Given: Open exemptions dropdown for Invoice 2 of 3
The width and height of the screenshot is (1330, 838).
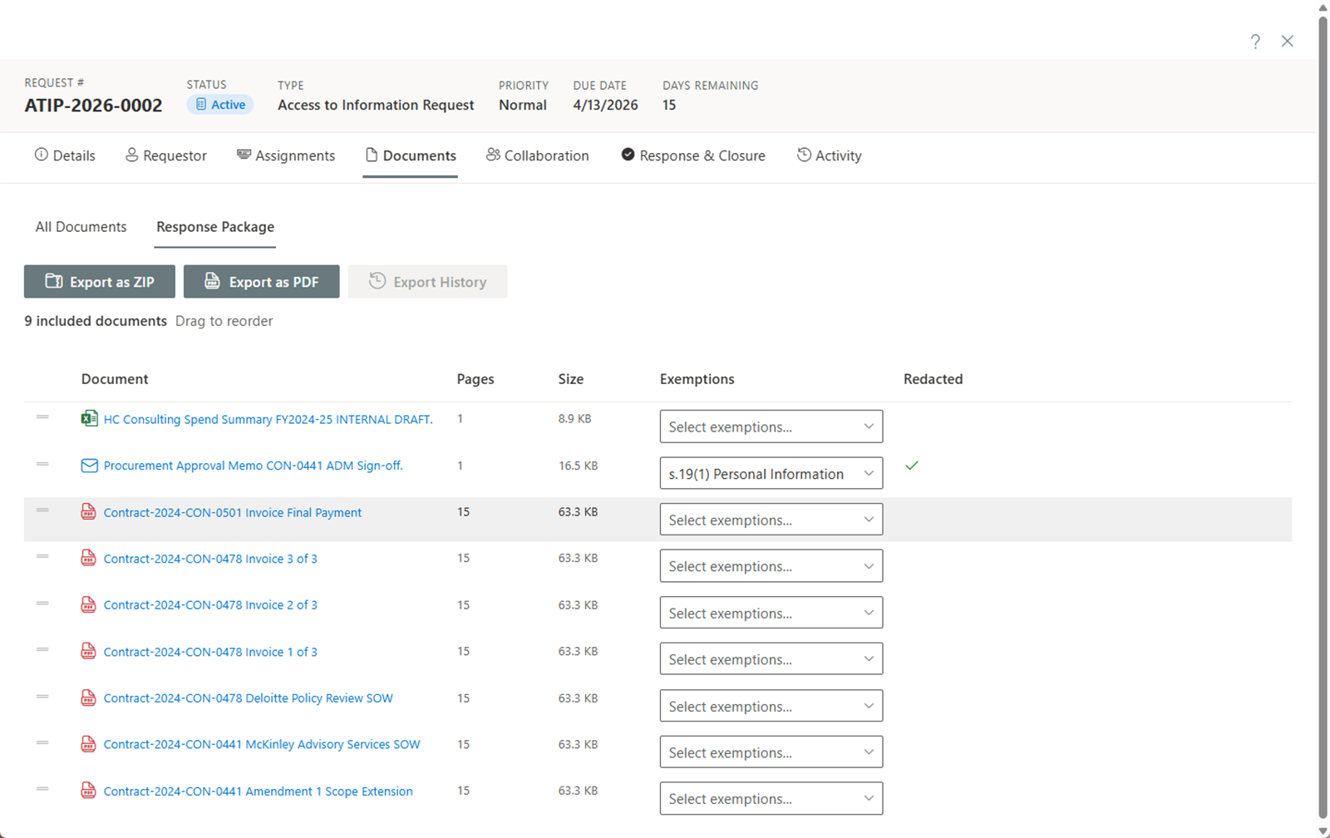Looking at the screenshot, I should 771,613.
